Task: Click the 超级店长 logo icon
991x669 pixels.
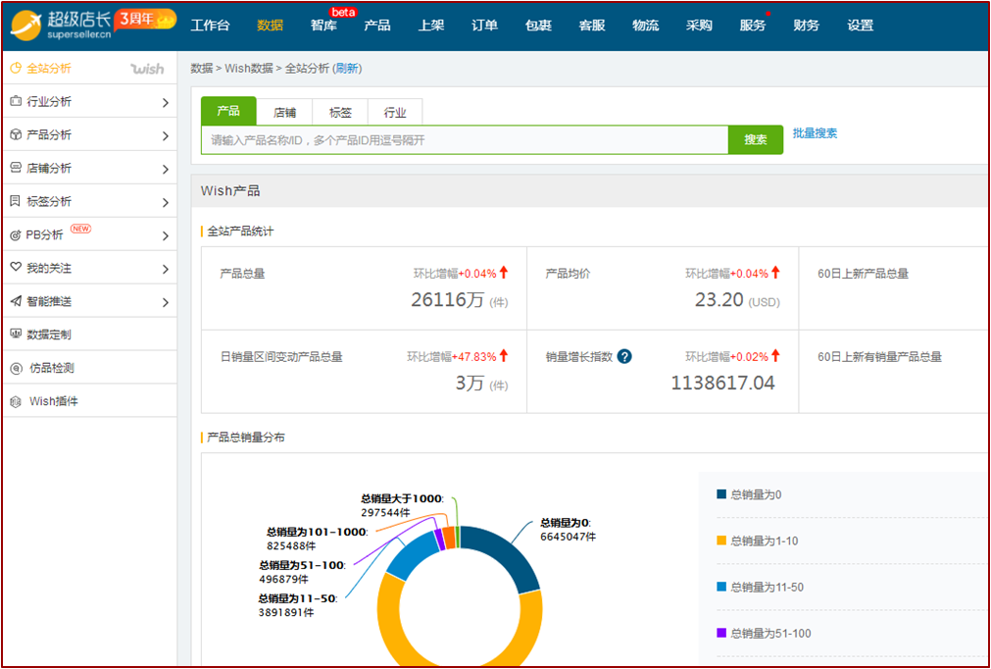Action: click(x=25, y=26)
